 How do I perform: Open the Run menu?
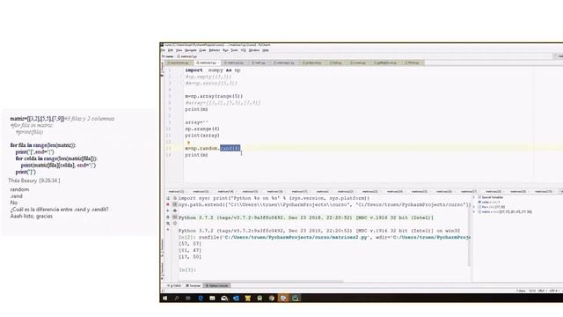[x=225, y=50]
